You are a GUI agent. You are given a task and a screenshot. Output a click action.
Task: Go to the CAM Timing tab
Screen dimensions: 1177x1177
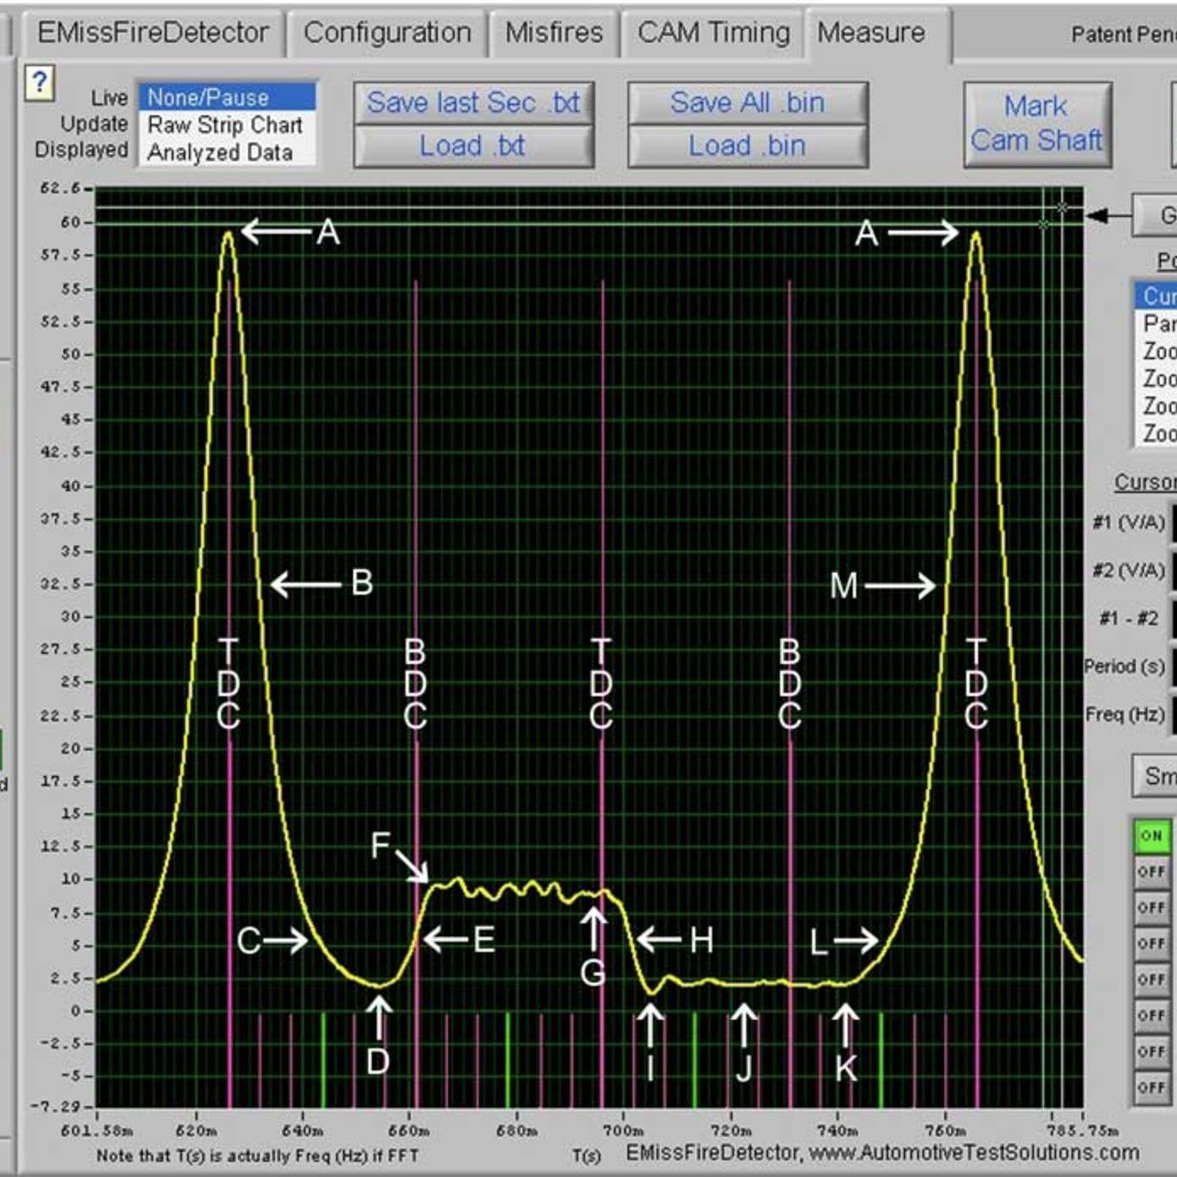pos(713,33)
